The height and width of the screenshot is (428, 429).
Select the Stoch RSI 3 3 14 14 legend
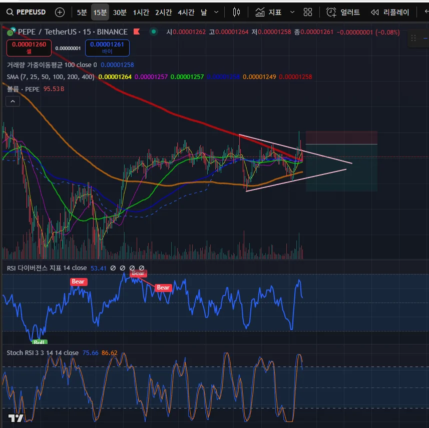click(x=43, y=353)
